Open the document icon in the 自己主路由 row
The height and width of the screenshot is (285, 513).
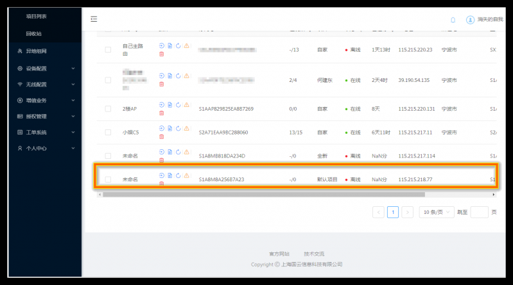[170, 45]
